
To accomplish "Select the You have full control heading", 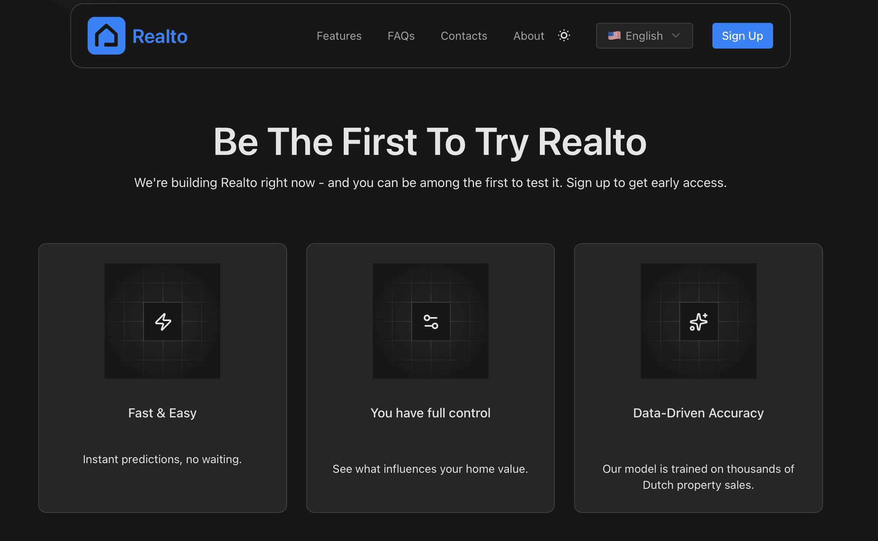I will tap(430, 413).
